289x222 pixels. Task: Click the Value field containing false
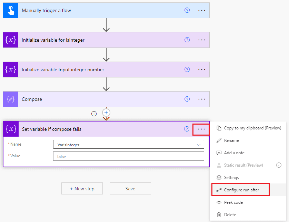point(129,156)
